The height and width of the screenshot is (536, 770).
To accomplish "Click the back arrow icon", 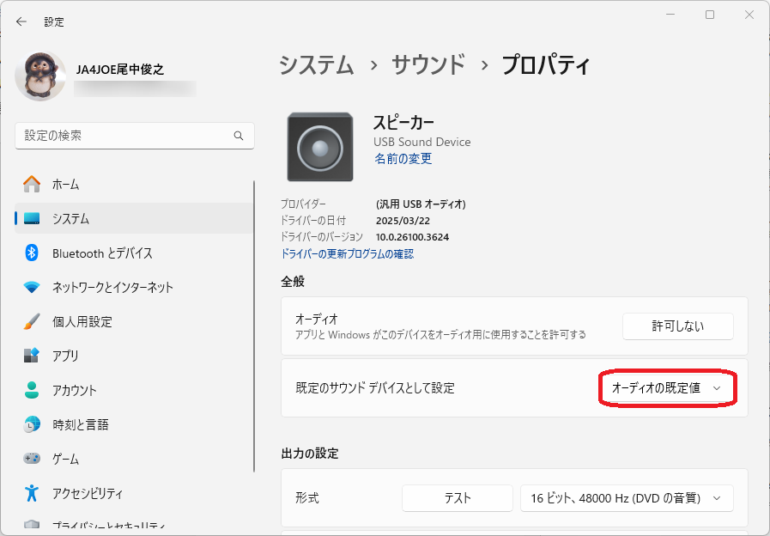I will pos(21,21).
